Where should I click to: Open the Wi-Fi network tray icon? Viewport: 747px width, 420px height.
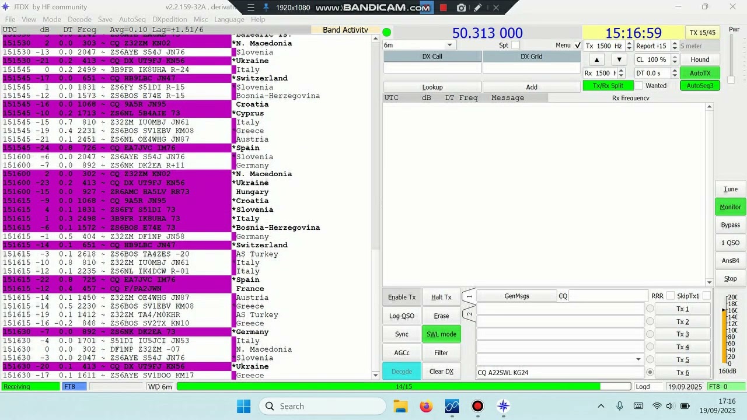[x=657, y=406]
